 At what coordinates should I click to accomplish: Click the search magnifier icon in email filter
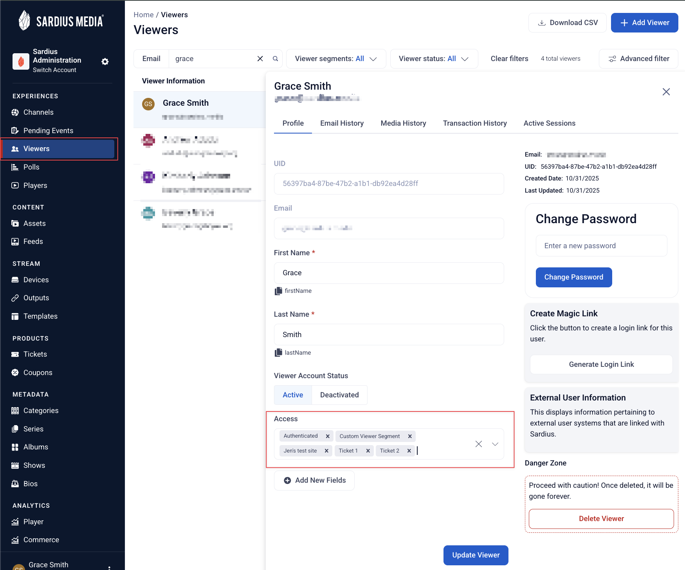(276, 59)
